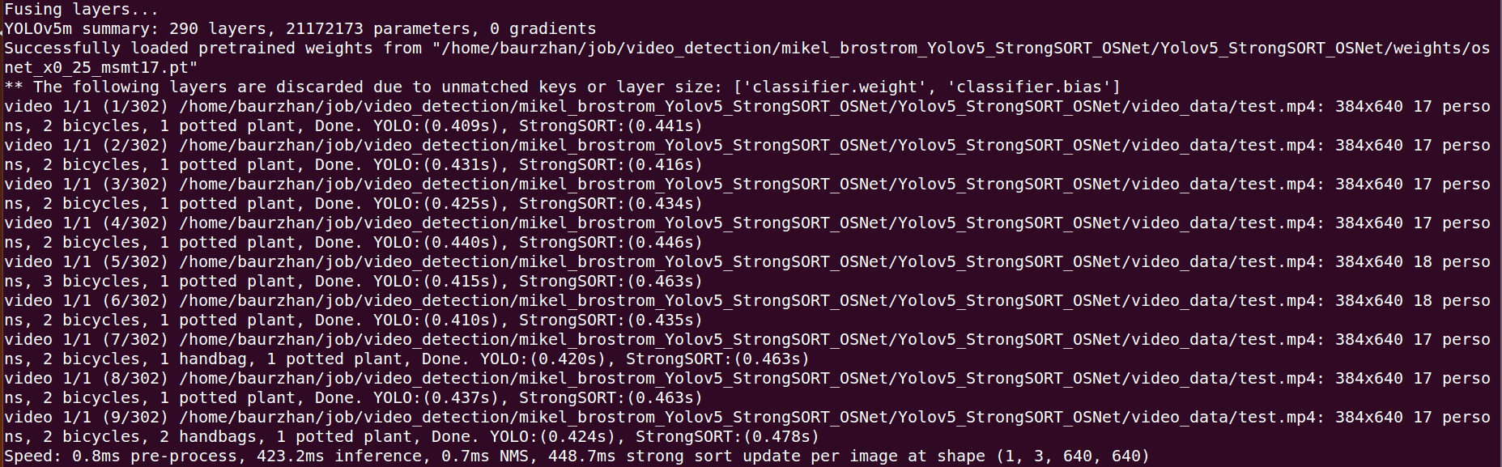Viewport: 1502px width, 467px height.
Task: Click 'classifier.weight' in the warning
Action: (836, 87)
